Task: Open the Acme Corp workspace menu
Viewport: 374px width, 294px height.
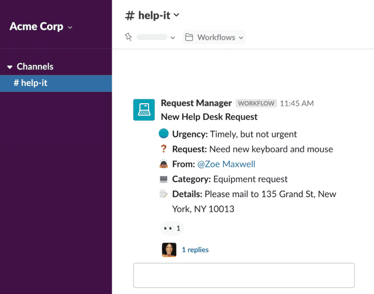Action: (41, 27)
